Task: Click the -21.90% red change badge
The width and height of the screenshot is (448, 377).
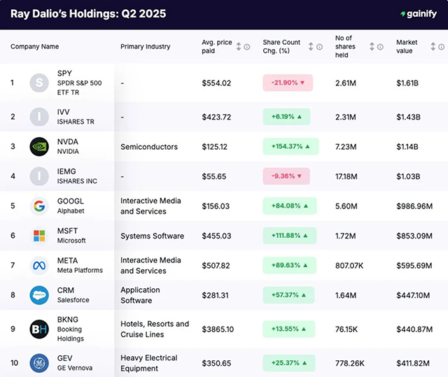Action: (x=287, y=83)
